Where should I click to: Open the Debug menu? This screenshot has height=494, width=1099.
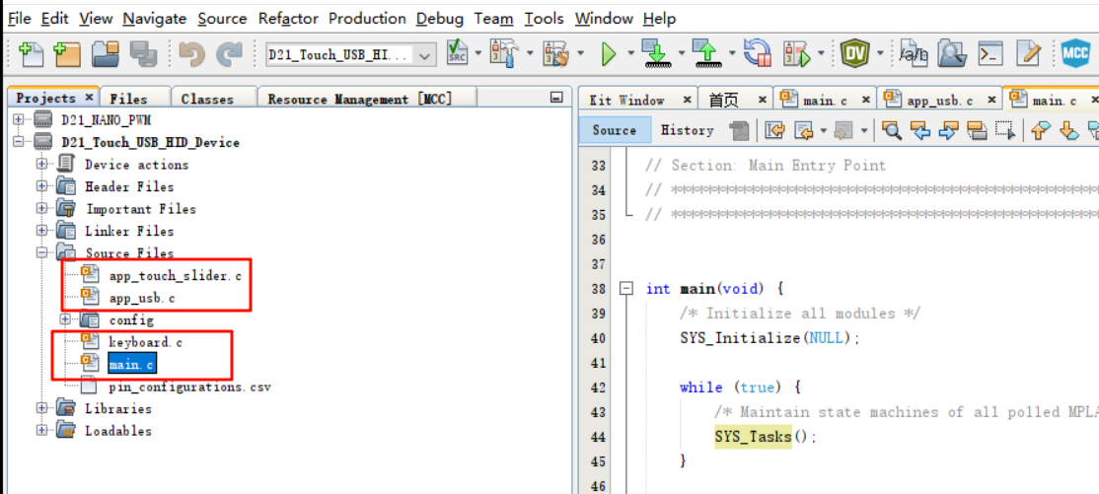[439, 19]
